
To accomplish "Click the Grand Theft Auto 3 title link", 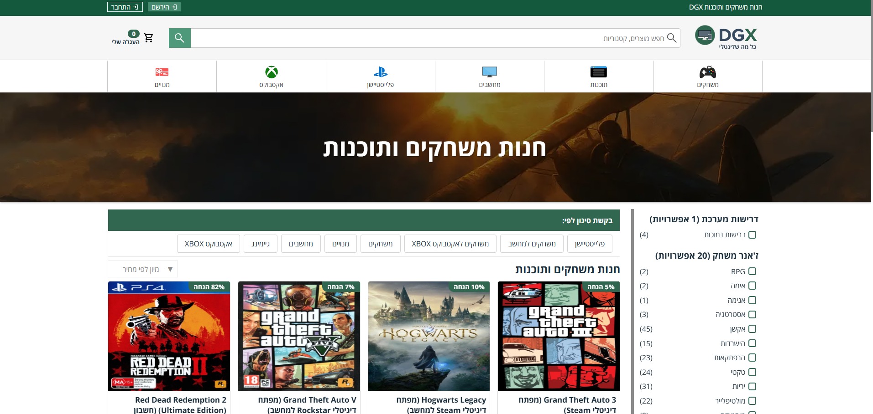I will [x=567, y=405].
